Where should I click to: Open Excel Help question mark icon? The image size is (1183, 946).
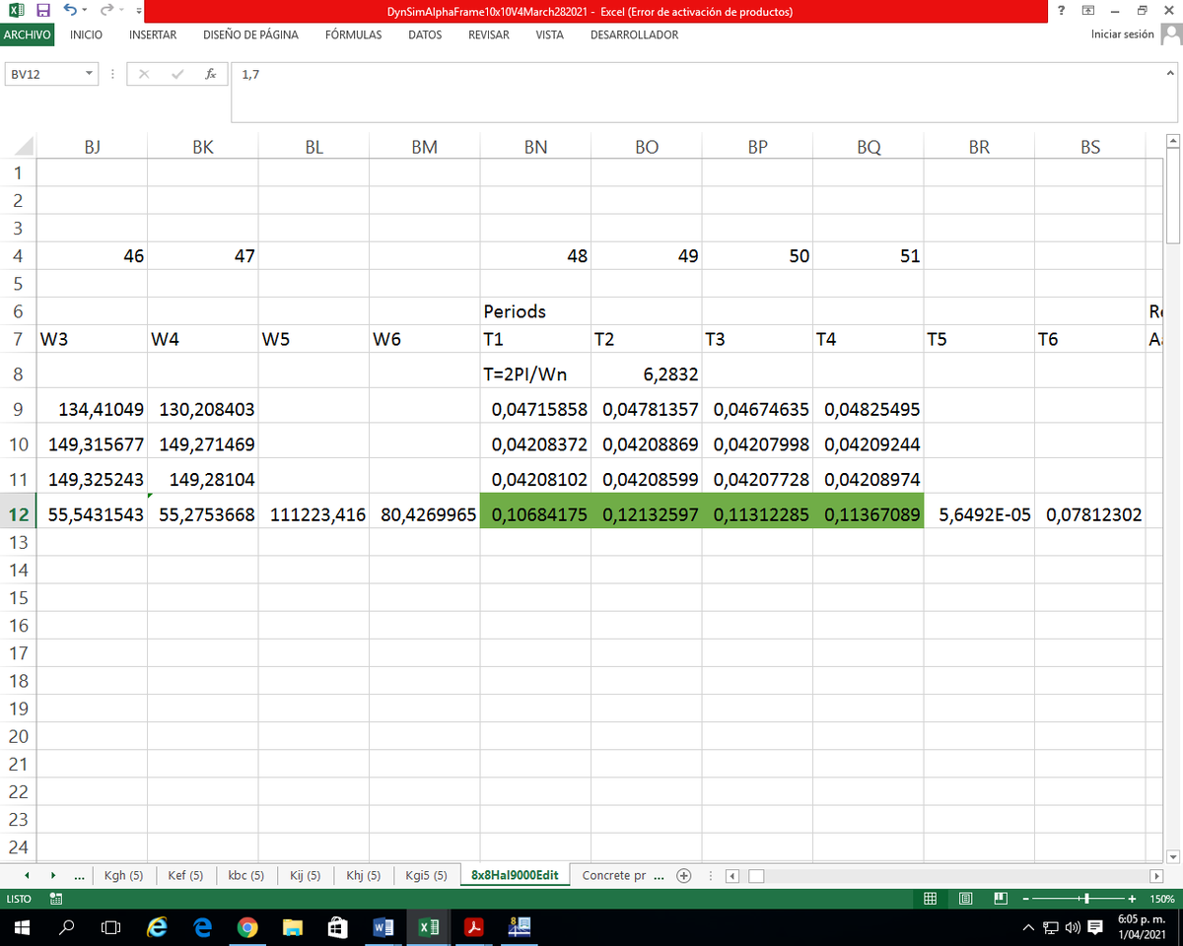click(1061, 11)
